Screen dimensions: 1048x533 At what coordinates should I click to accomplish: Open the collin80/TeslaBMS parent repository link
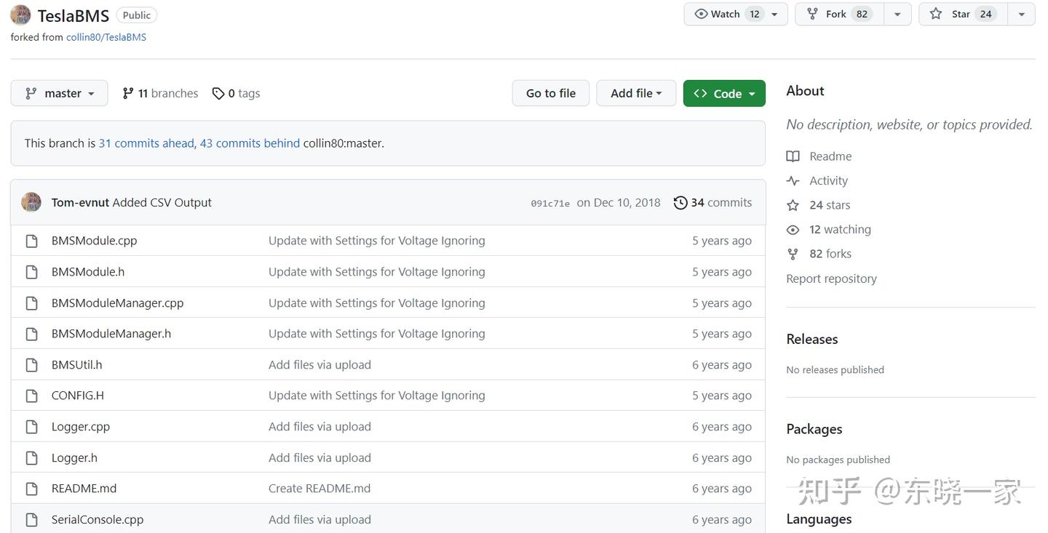click(x=106, y=37)
